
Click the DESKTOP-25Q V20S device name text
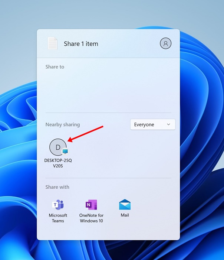[58, 163]
